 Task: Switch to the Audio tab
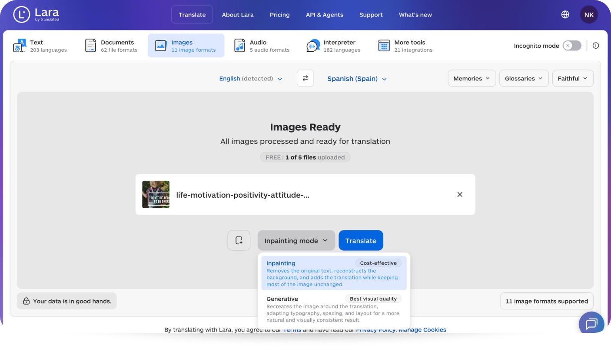(x=262, y=46)
